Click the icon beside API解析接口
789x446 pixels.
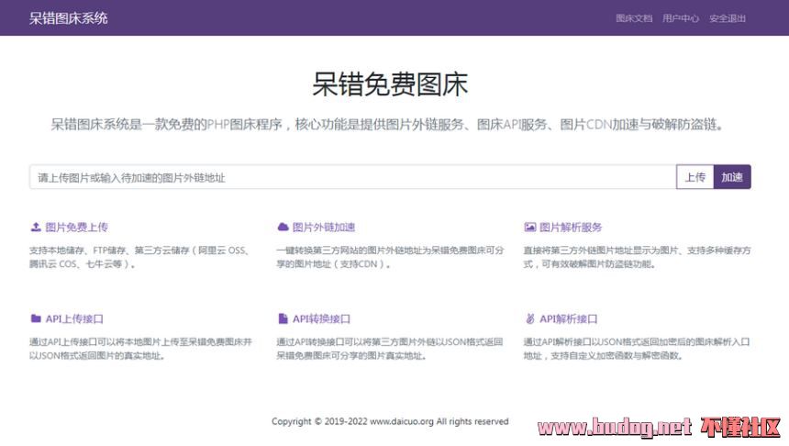click(529, 319)
